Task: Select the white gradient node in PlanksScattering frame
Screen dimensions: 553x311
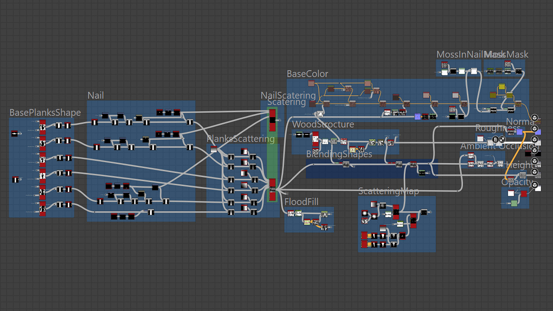Action: 213,149
